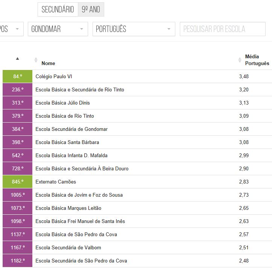The width and height of the screenshot is (272, 270).
Task: Open the partially visible left filter dropdown
Action: click(12, 29)
